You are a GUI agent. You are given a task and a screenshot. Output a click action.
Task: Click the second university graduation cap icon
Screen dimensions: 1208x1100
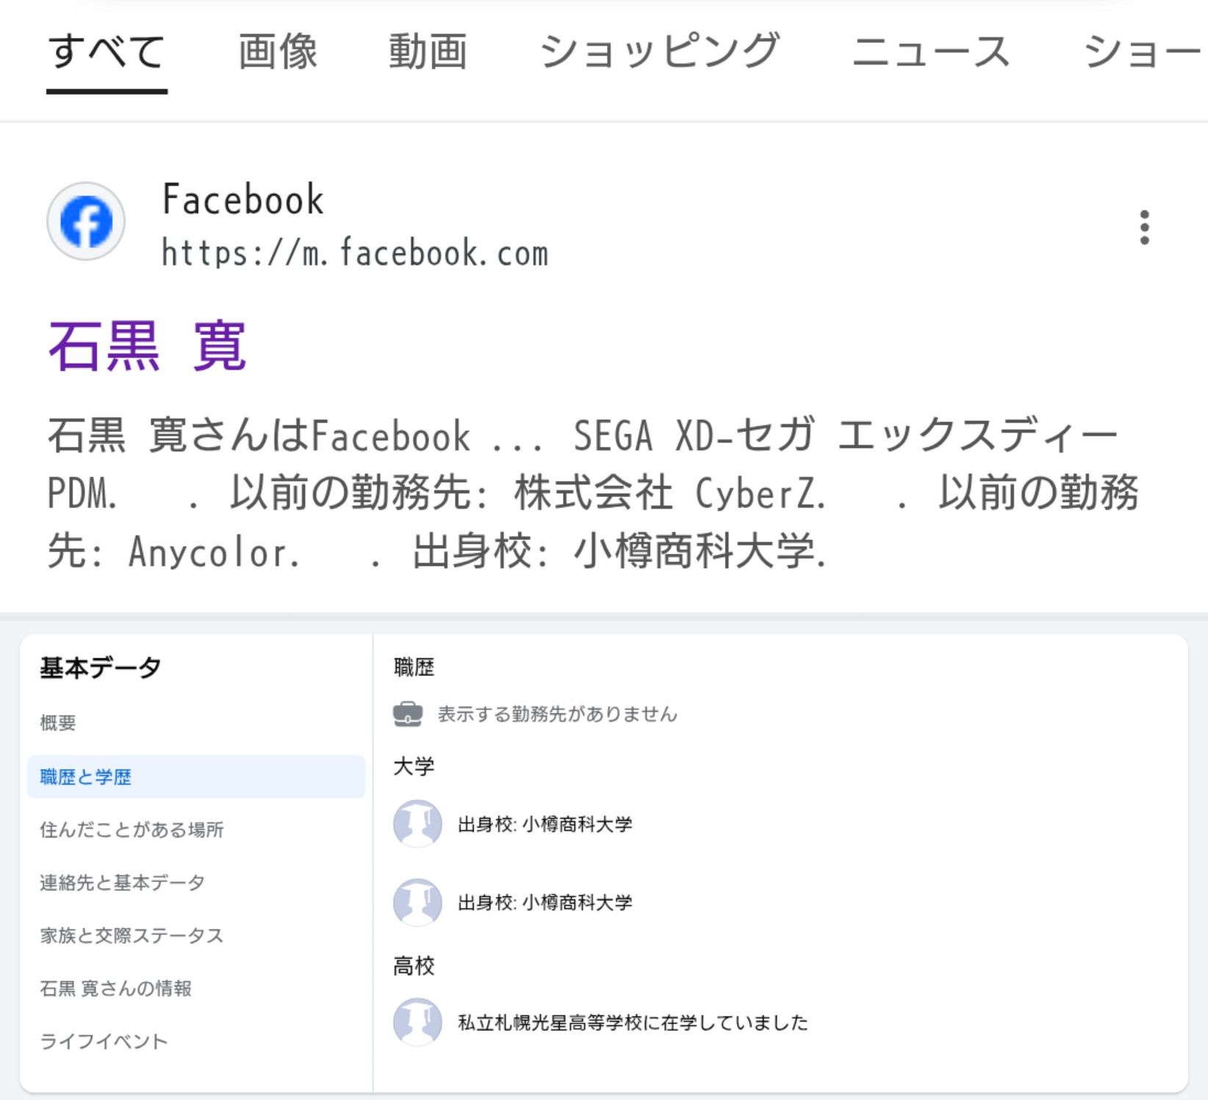[x=417, y=902]
